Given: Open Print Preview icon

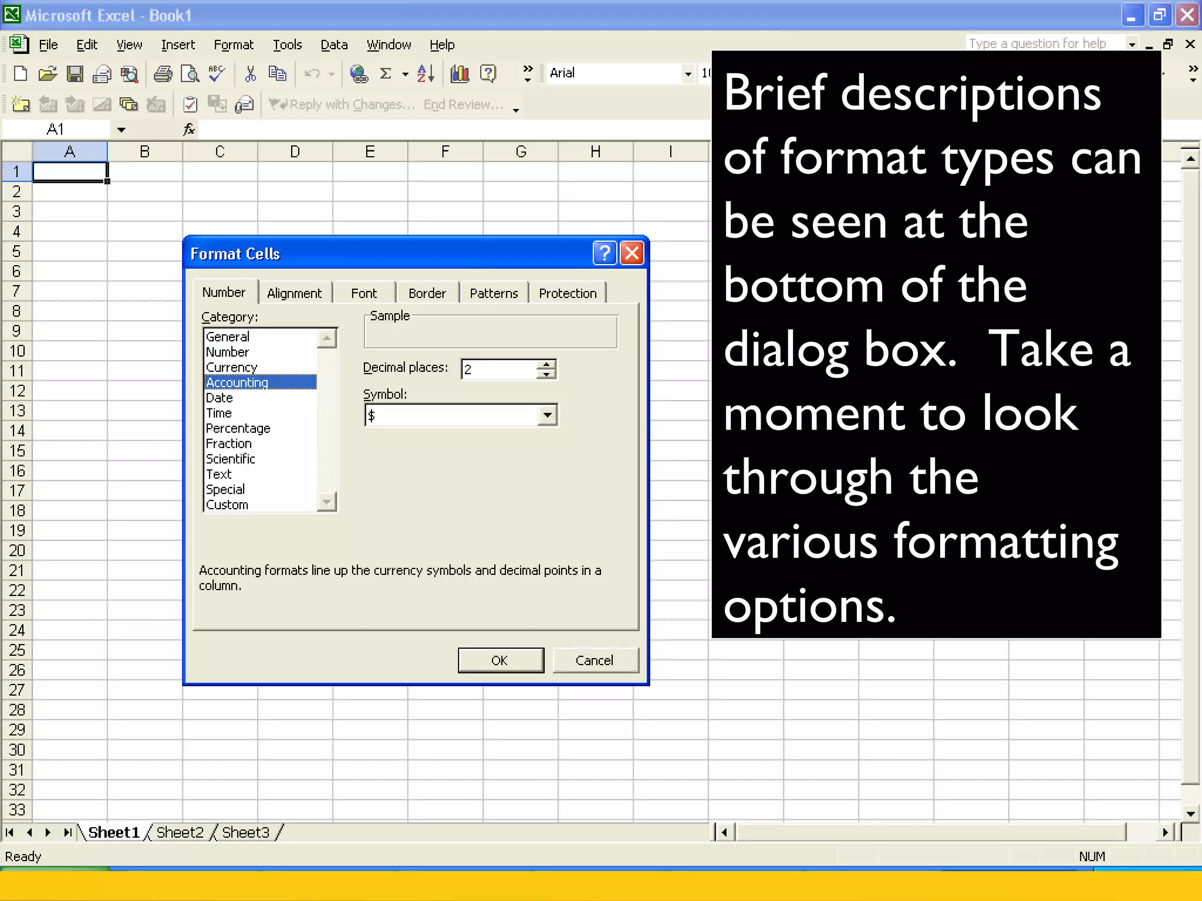Looking at the screenshot, I should click(190, 73).
